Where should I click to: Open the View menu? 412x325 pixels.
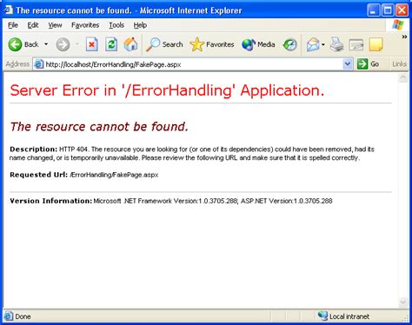(x=55, y=25)
